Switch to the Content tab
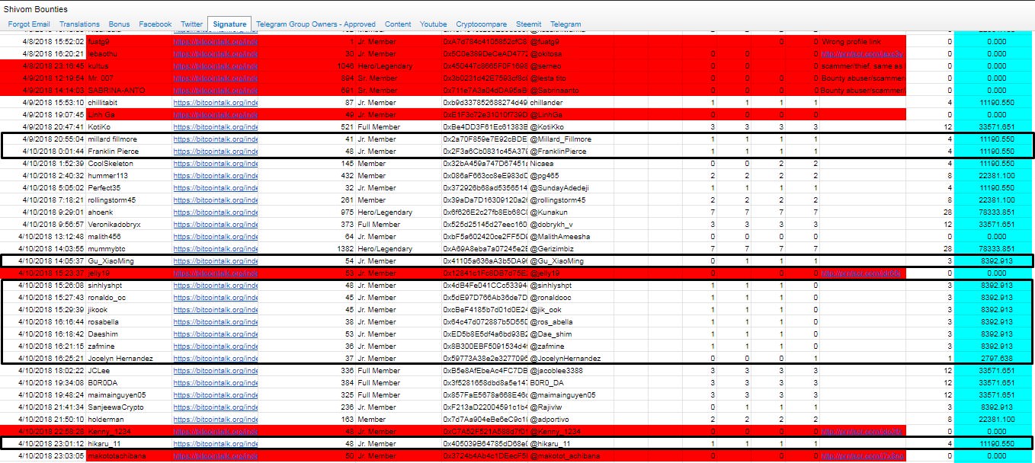 point(398,24)
